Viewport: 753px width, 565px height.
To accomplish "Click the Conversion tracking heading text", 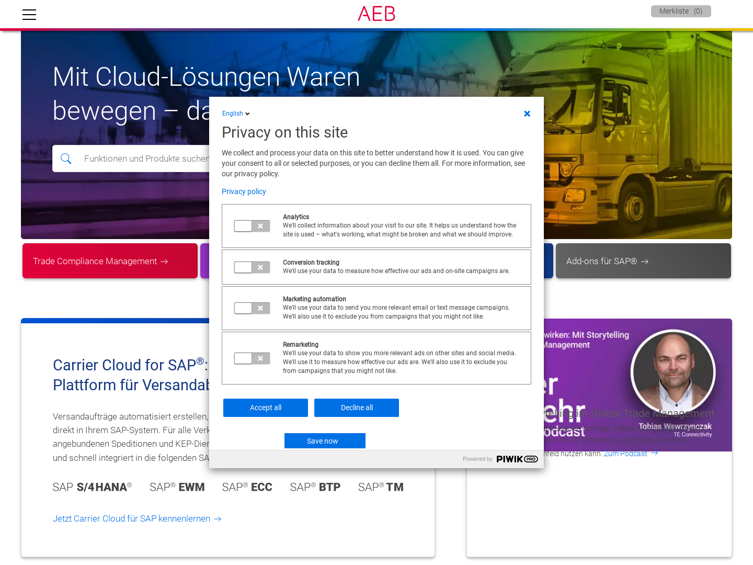I will click(311, 263).
